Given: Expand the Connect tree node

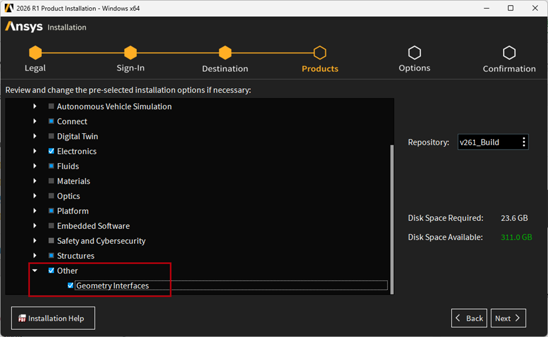Looking at the screenshot, I should pos(35,121).
